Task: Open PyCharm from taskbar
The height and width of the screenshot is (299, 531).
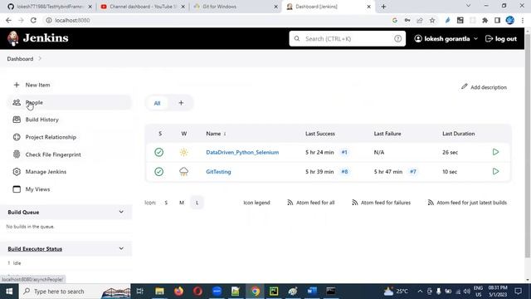Action: (274, 292)
